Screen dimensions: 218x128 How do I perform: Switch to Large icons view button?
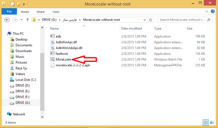coord(212,123)
